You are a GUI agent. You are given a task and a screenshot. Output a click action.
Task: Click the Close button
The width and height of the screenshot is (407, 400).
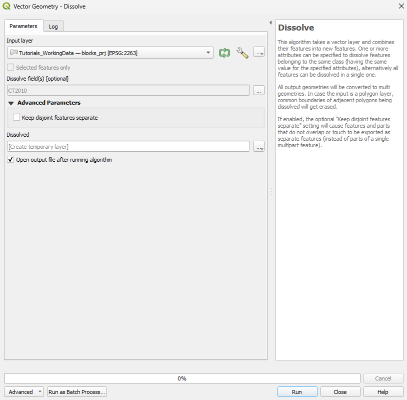click(x=340, y=391)
